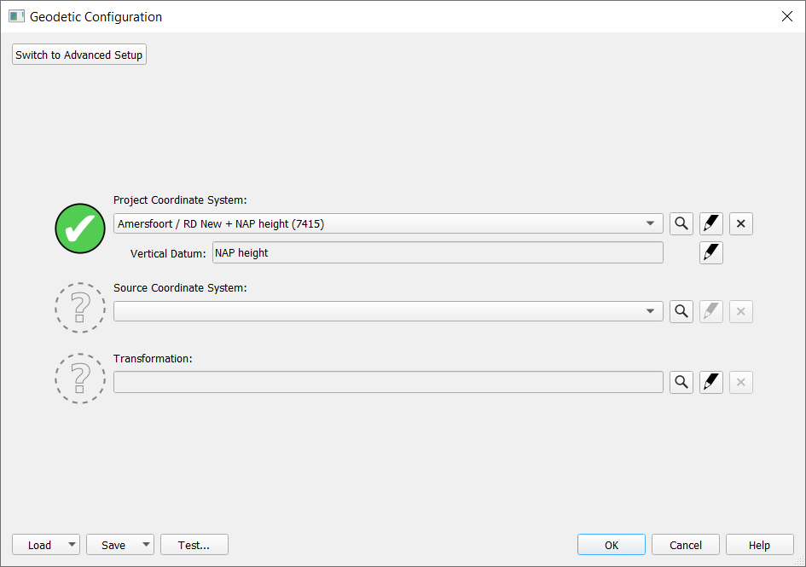Open the Save button dropdown arrow
Screen dimensions: 806x567
coord(146,546)
